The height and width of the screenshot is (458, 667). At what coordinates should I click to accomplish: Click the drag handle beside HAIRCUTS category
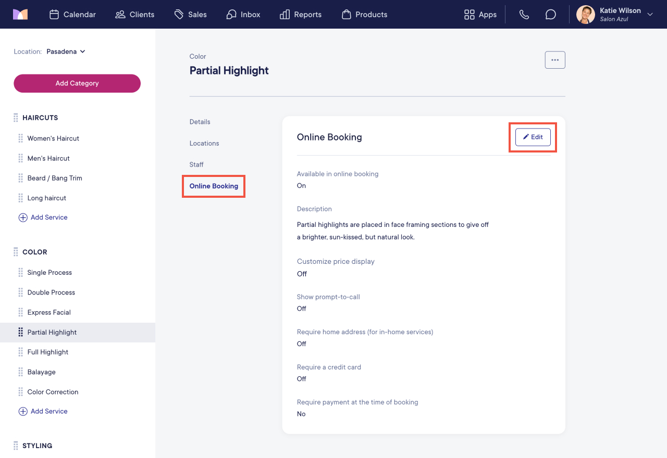tap(16, 118)
